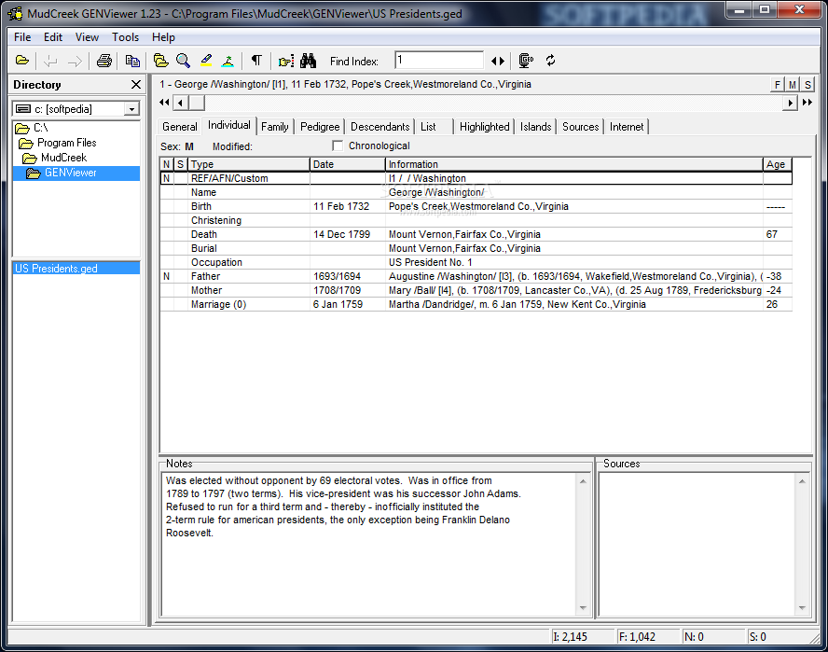Click the Print toolbar icon
The width and height of the screenshot is (828, 652).
point(104,61)
